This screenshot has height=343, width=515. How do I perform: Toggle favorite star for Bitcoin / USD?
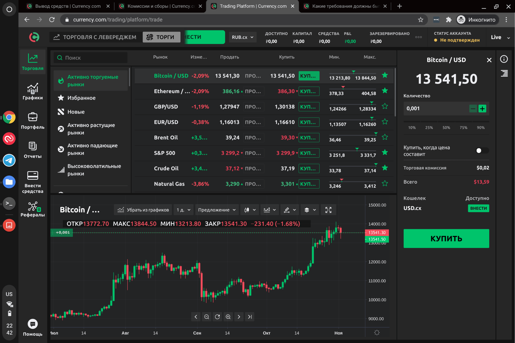pos(385,75)
